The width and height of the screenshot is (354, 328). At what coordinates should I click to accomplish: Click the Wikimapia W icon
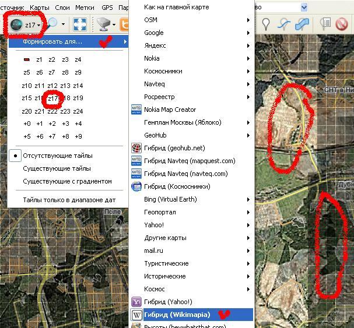[136, 315]
